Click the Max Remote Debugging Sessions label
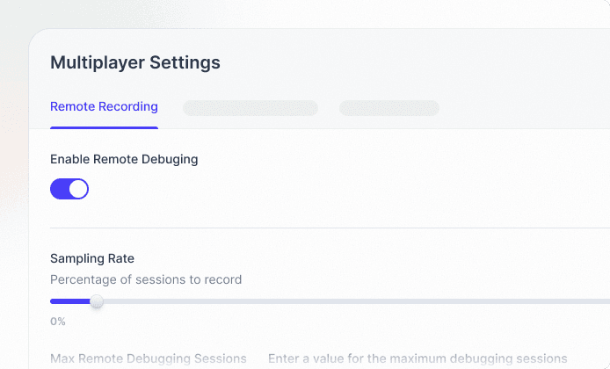Image resolution: width=610 pixels, height=369 pixels. pyautogui.click(x=149, y=358)
